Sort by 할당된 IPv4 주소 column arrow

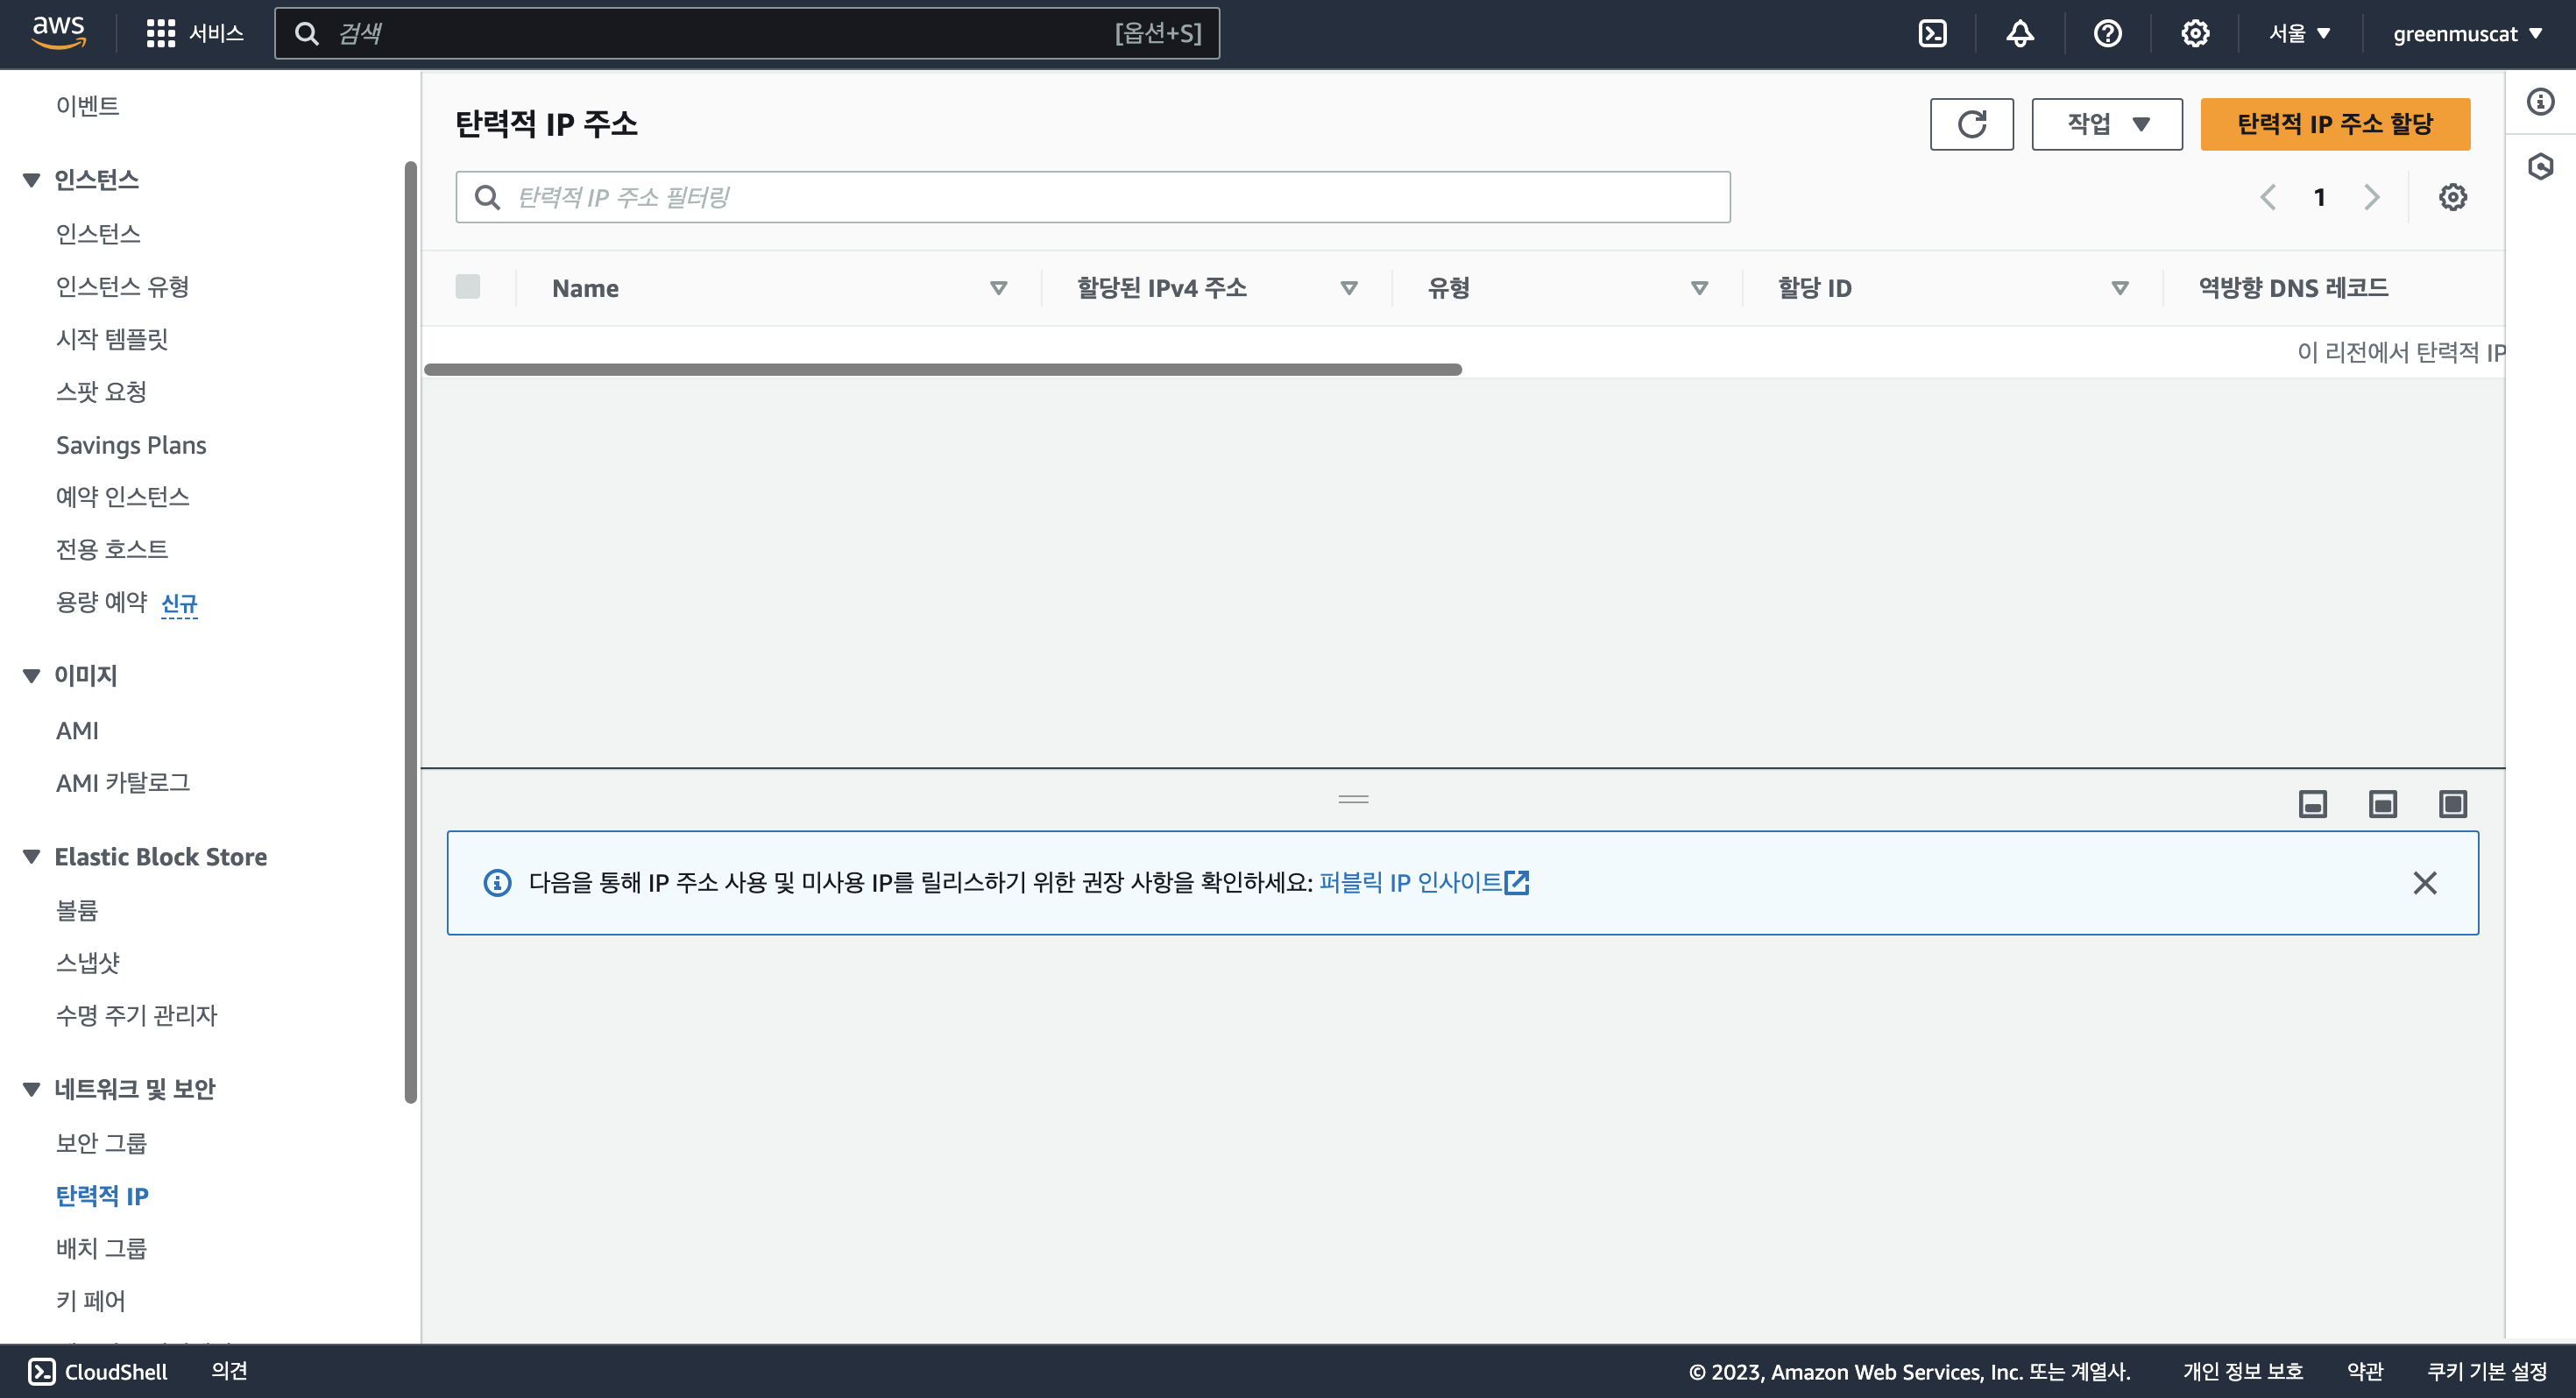click(x=1348, y=288)
